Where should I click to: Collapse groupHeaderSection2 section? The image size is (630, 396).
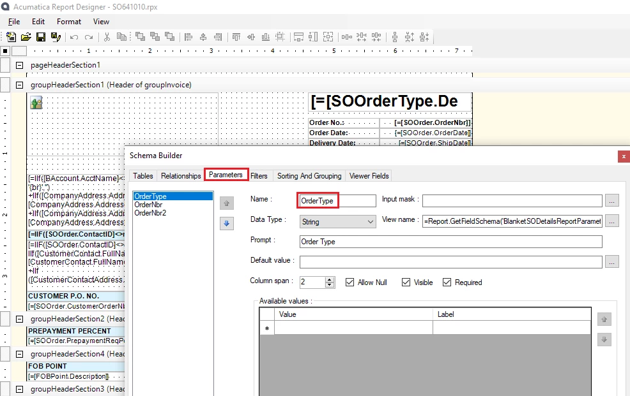[19, 319]
